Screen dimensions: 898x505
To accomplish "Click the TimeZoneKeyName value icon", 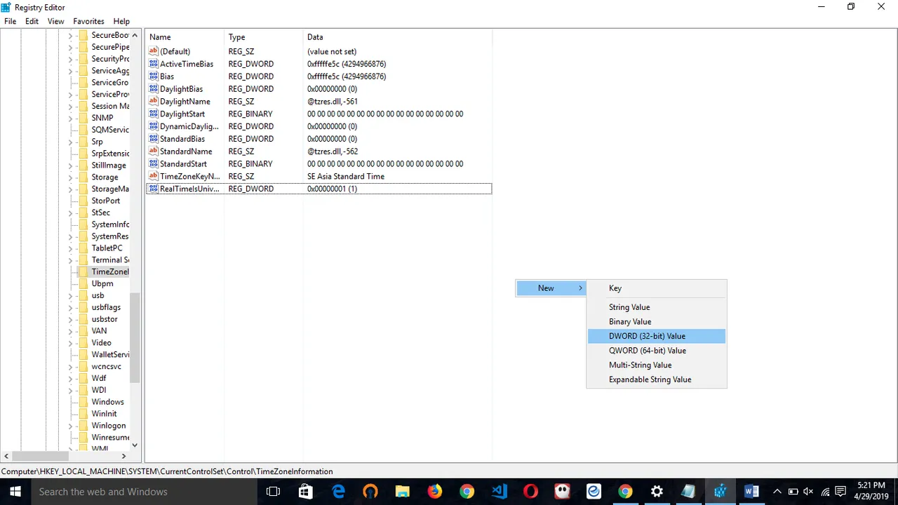I will (x=154, y=176).
